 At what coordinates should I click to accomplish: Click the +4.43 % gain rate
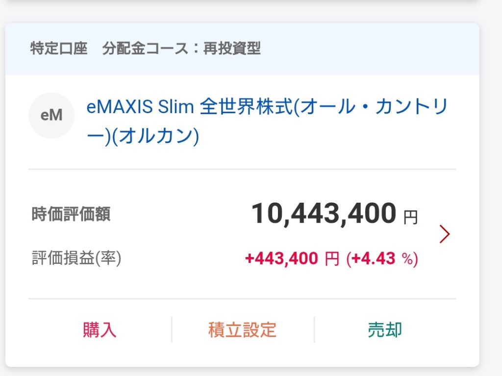(x=382, y=258)
